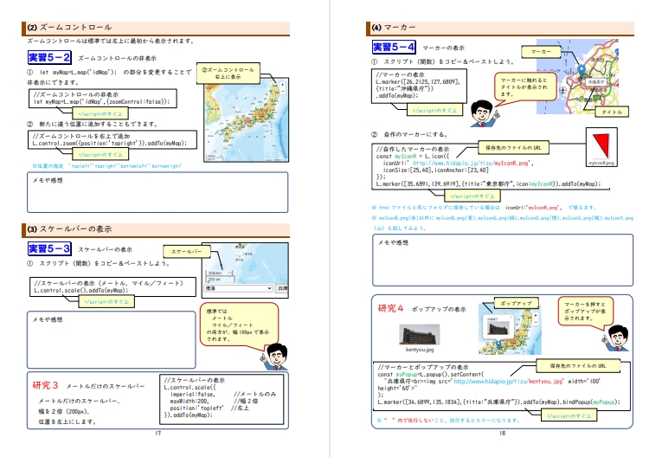
Task: Click the ポップアップ callout label
Action: tap(516, 303)
